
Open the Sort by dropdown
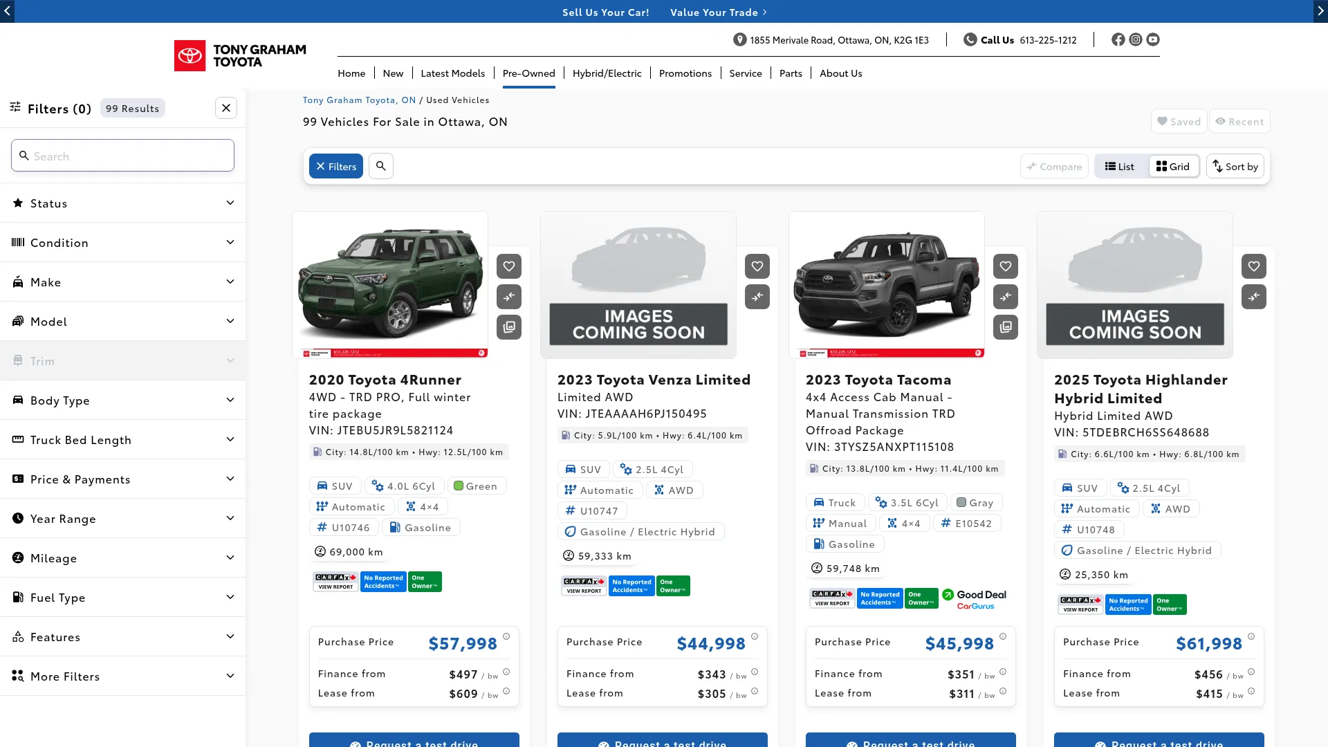[1235, 167]
